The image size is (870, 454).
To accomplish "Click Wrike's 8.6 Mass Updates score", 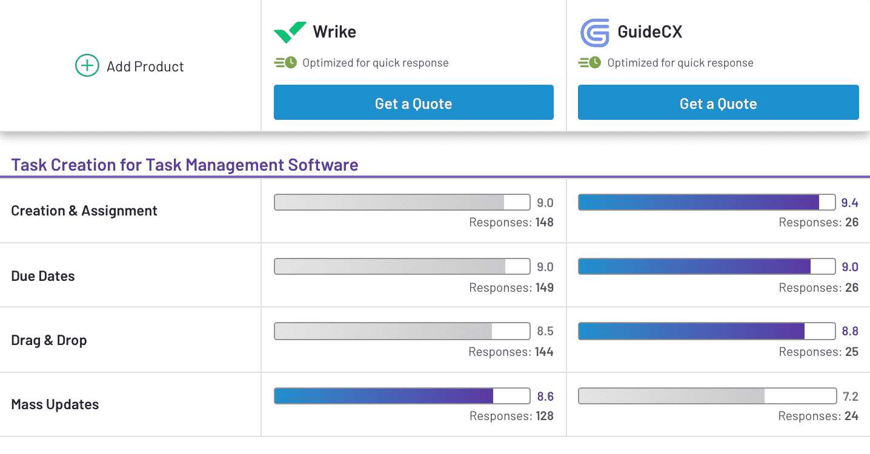I will (545, 396).
